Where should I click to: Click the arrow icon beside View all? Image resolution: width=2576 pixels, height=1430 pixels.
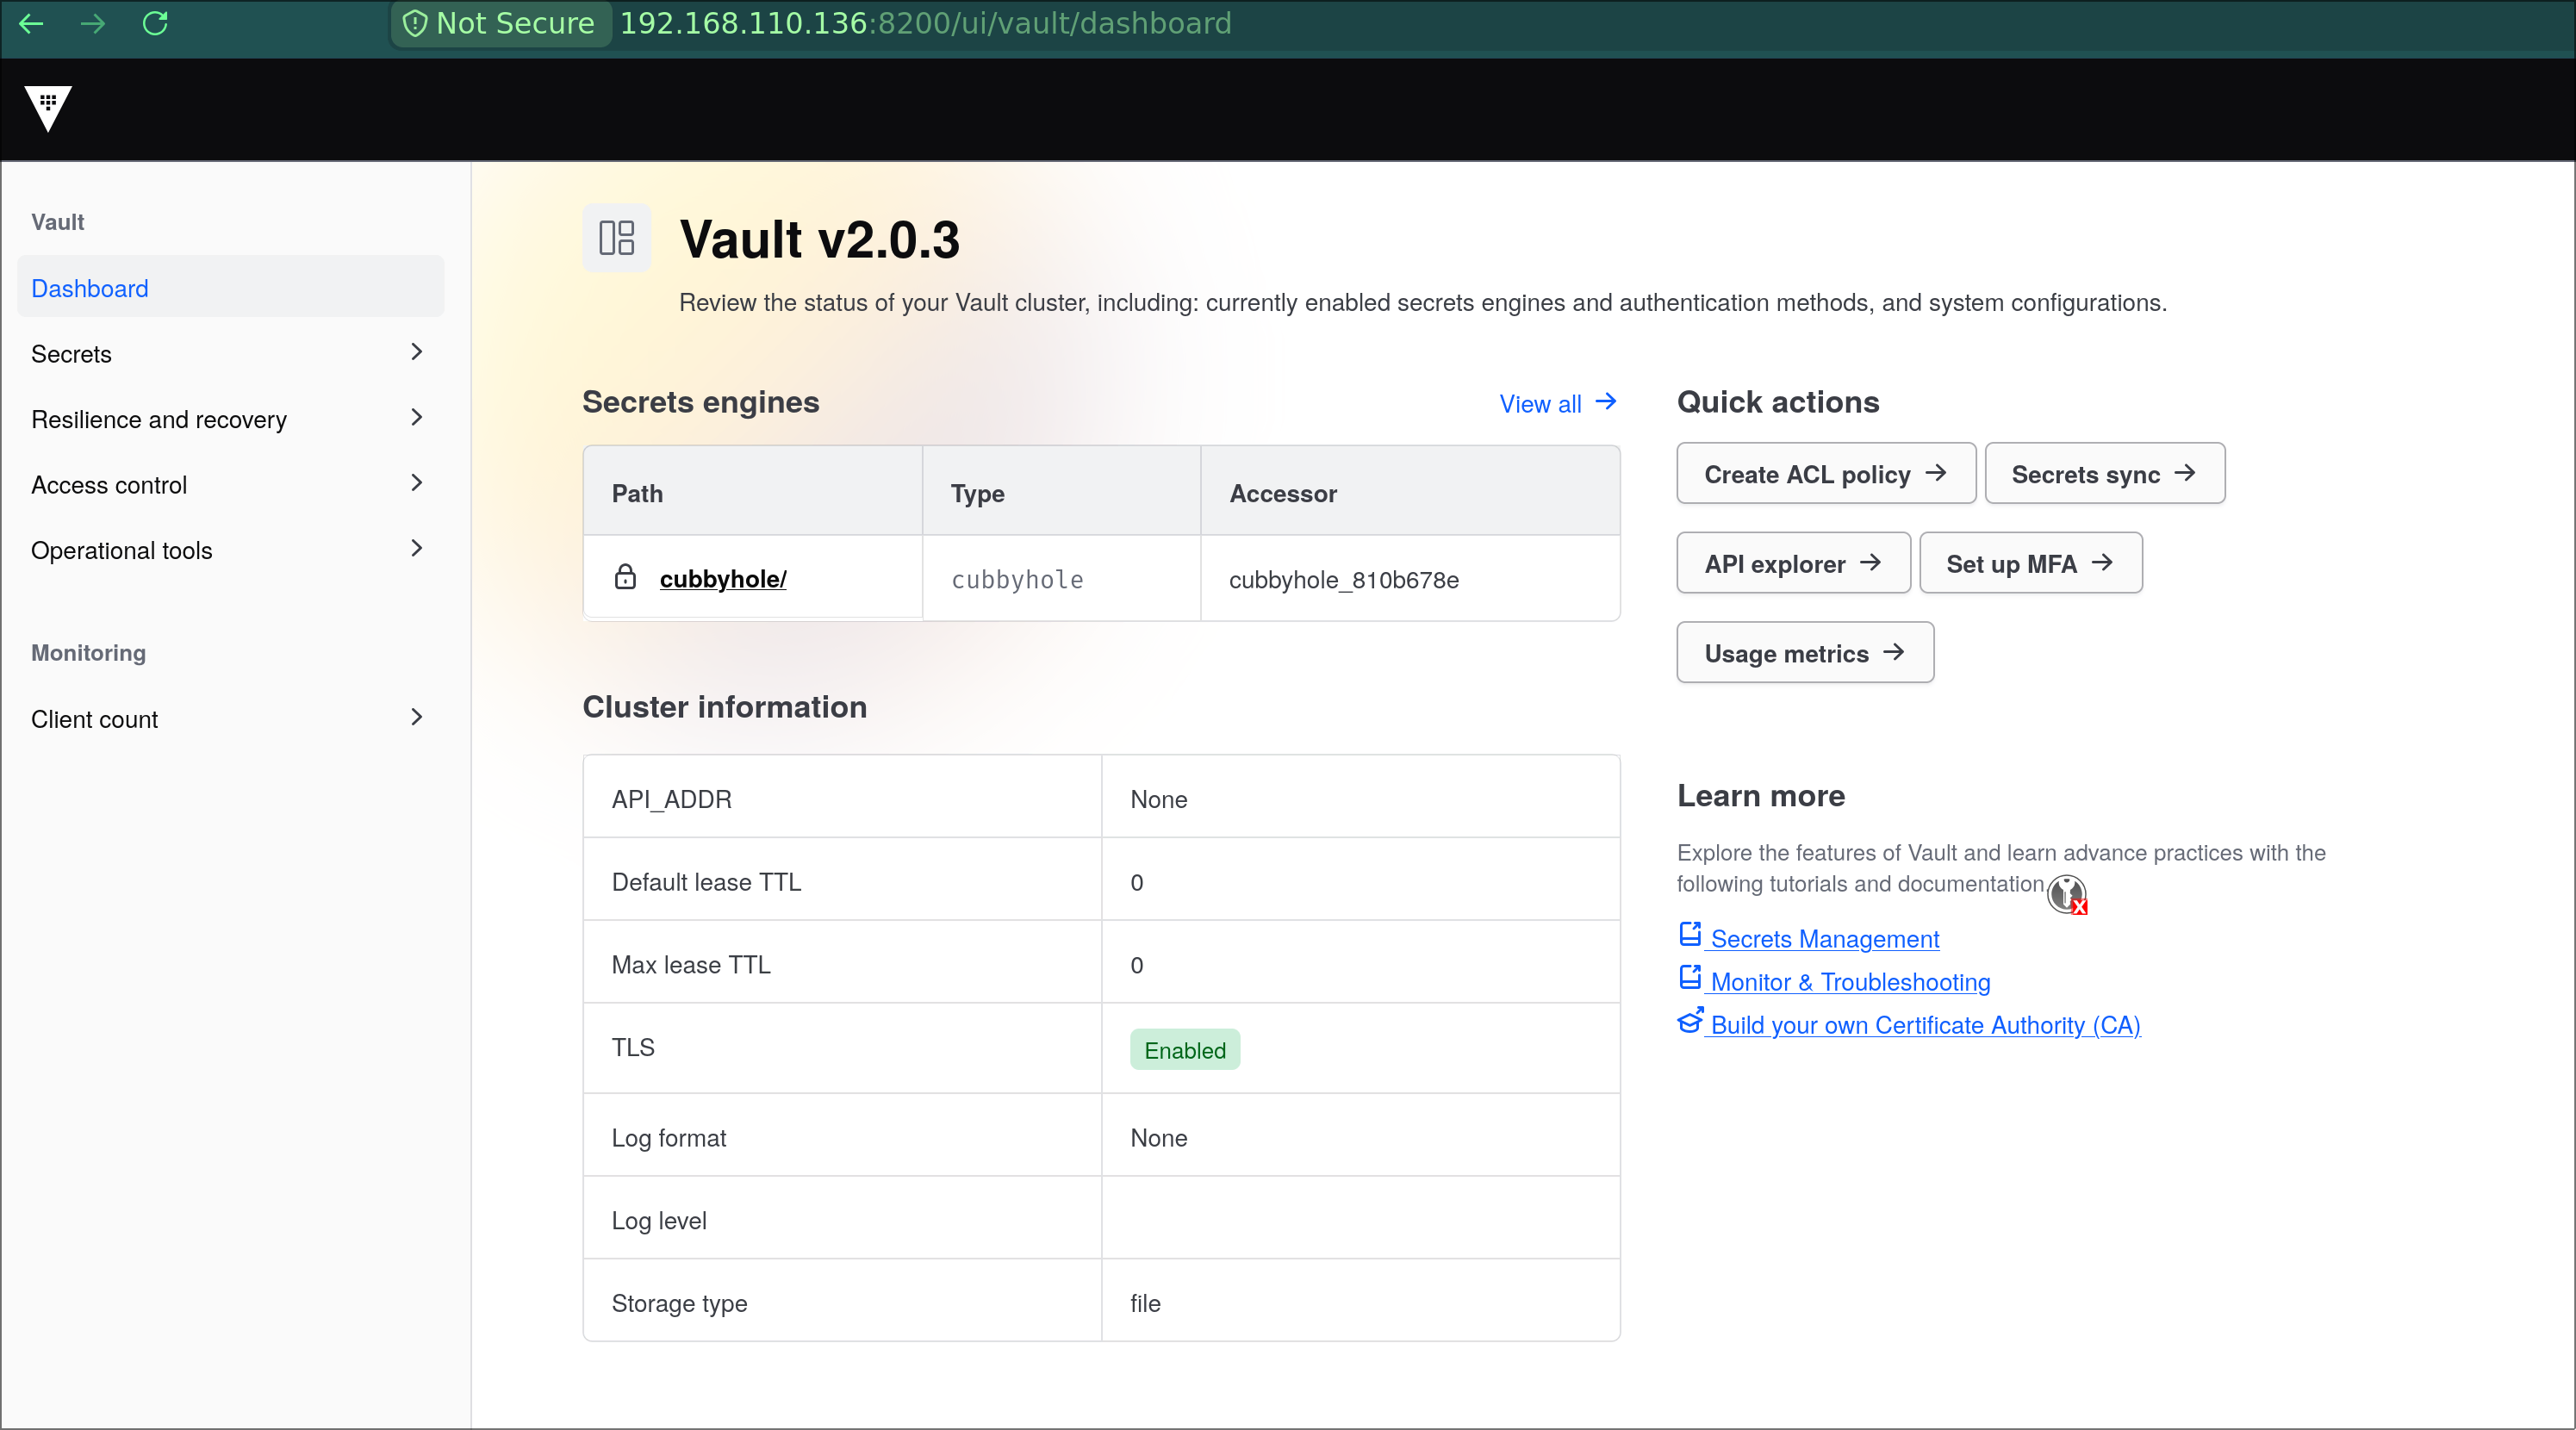click(x=1606, y=402)
